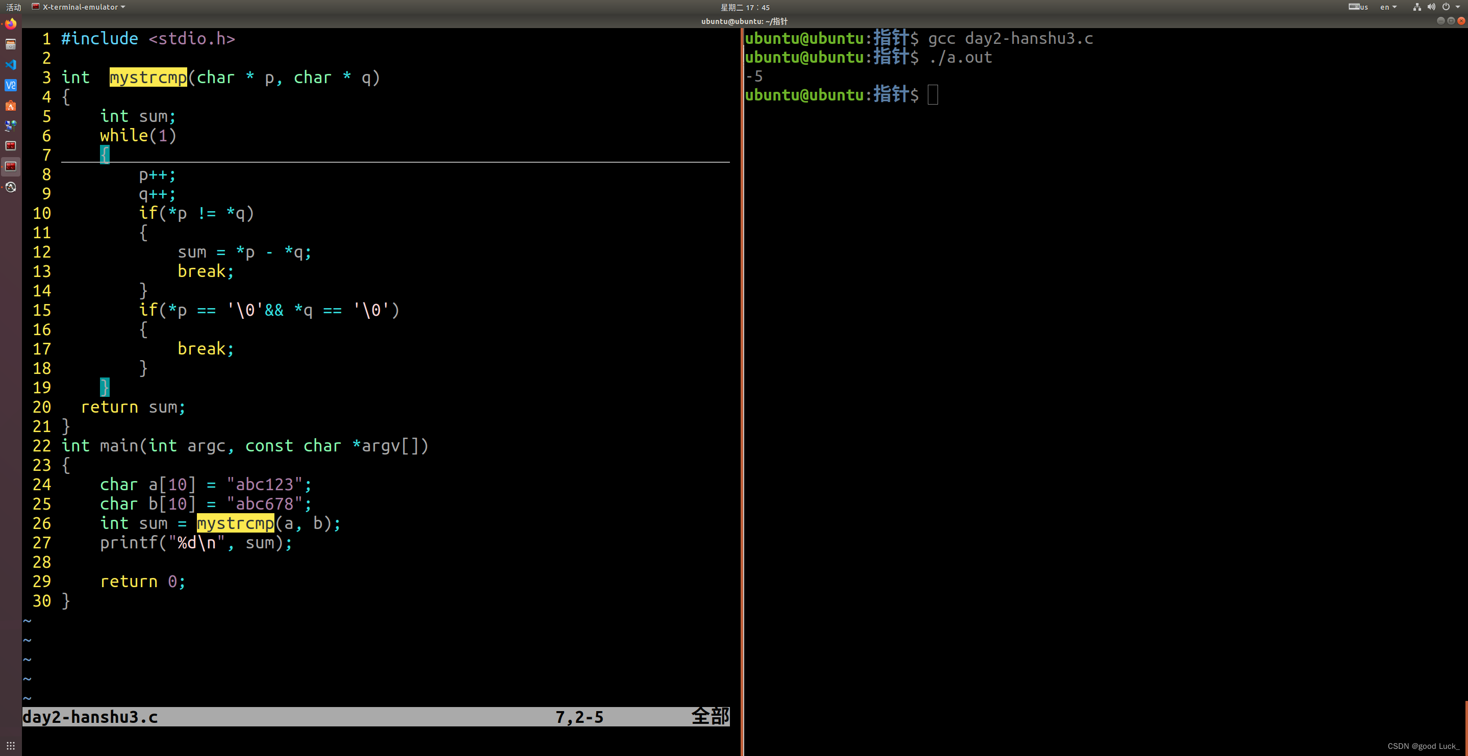Open the clock showing 星期二 17:45
This screenshot has height=756, width=1468.
click(745, 7)
